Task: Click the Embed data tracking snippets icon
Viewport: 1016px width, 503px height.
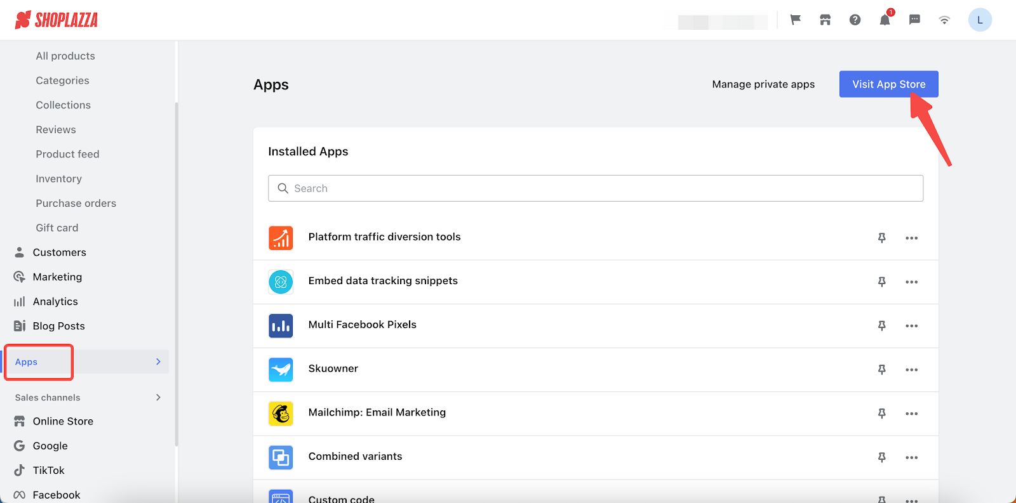Action: [281, 282]
